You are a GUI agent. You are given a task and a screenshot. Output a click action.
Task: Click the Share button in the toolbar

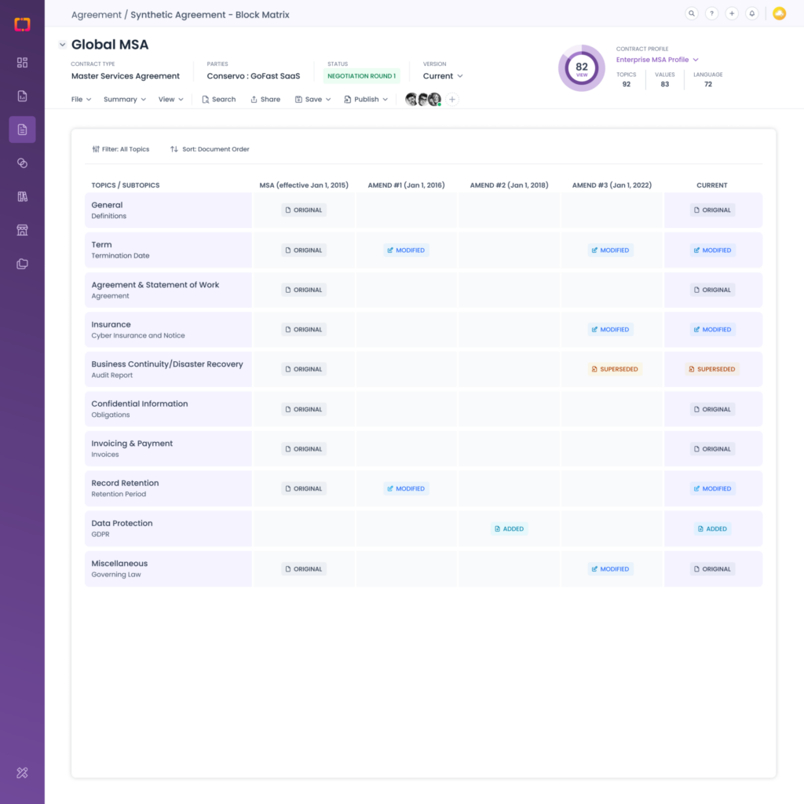tap(265, 99)
